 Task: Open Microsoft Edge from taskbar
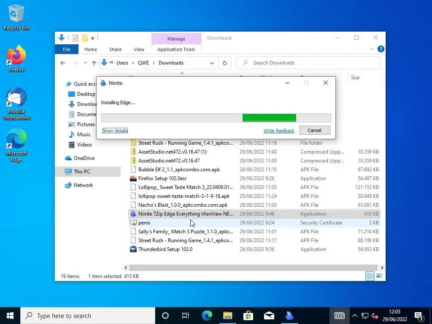(207, 316)
